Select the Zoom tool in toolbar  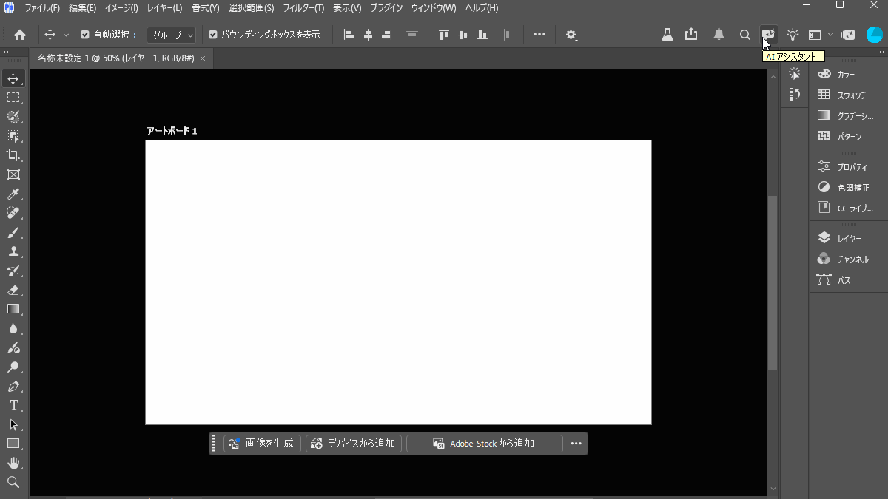pos(13,482)
